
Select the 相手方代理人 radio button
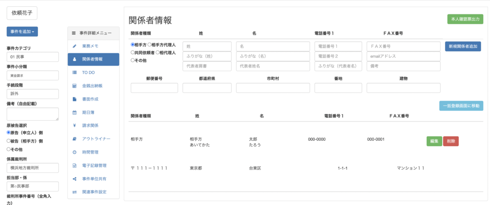pyautogui.click(x=149, y=45)
